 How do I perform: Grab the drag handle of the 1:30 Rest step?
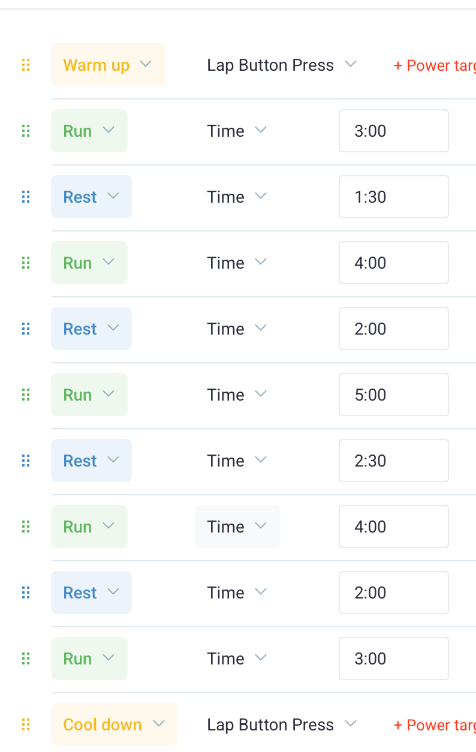pos(26,197)
